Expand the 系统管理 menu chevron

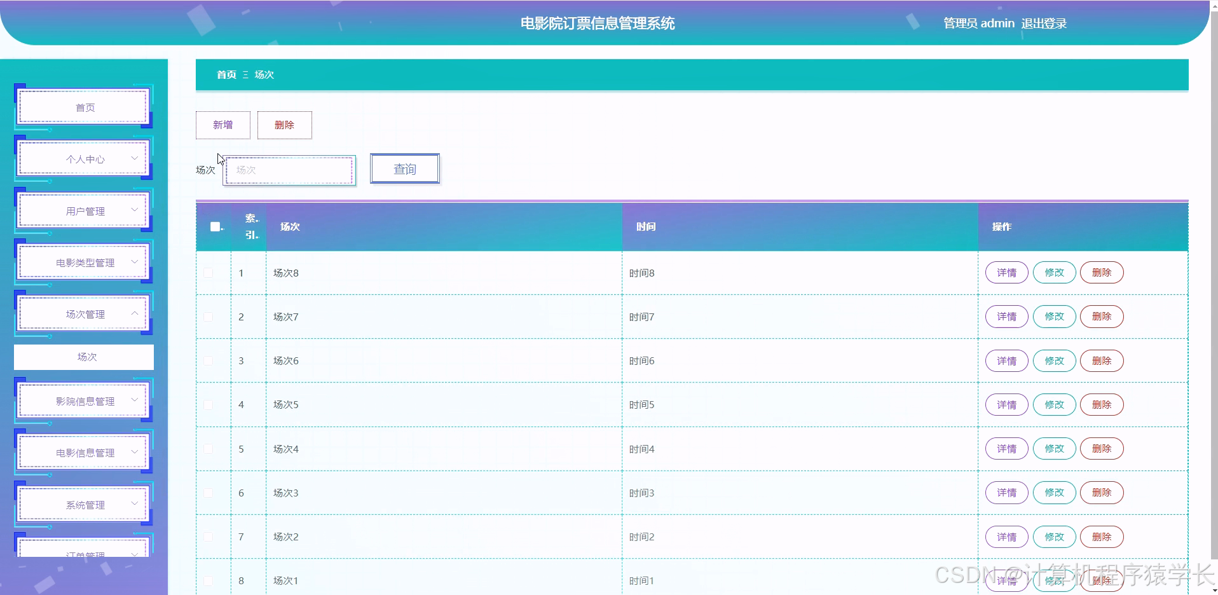click(134, 503)
